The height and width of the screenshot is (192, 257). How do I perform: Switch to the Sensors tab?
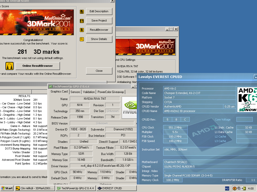point(75,92)
